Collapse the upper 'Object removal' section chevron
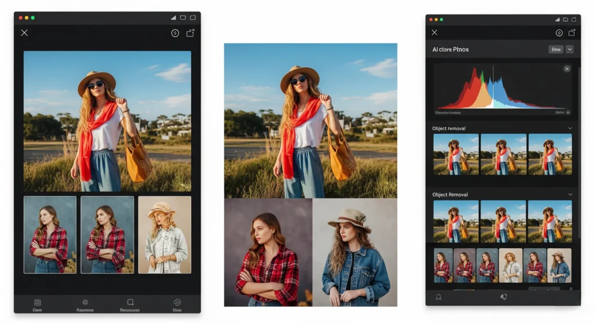This screenshot has width=595, height=324. point(570,128)
